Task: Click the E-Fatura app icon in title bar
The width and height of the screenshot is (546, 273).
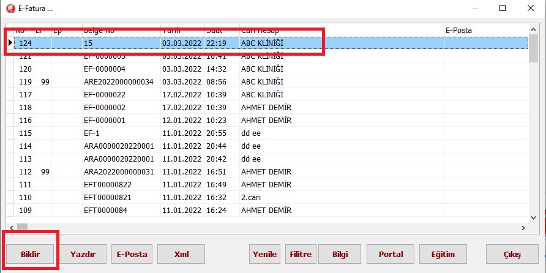Action: click(x=10, y=8)
